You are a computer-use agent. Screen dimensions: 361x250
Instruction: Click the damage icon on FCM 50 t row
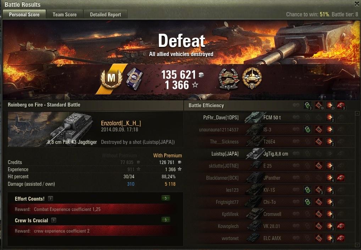click(330, 118)
